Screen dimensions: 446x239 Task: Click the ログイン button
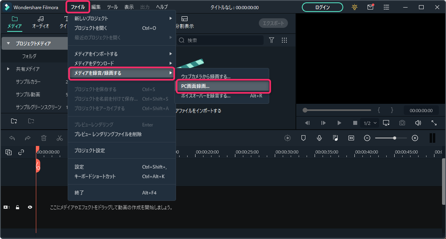(x=322, y=8)
